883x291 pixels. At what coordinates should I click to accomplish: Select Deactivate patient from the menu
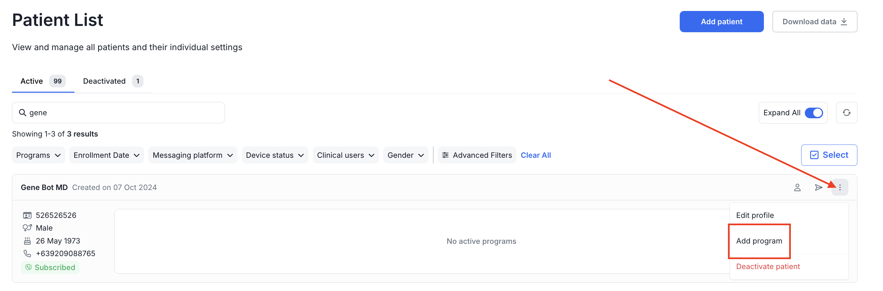[768, 266]
